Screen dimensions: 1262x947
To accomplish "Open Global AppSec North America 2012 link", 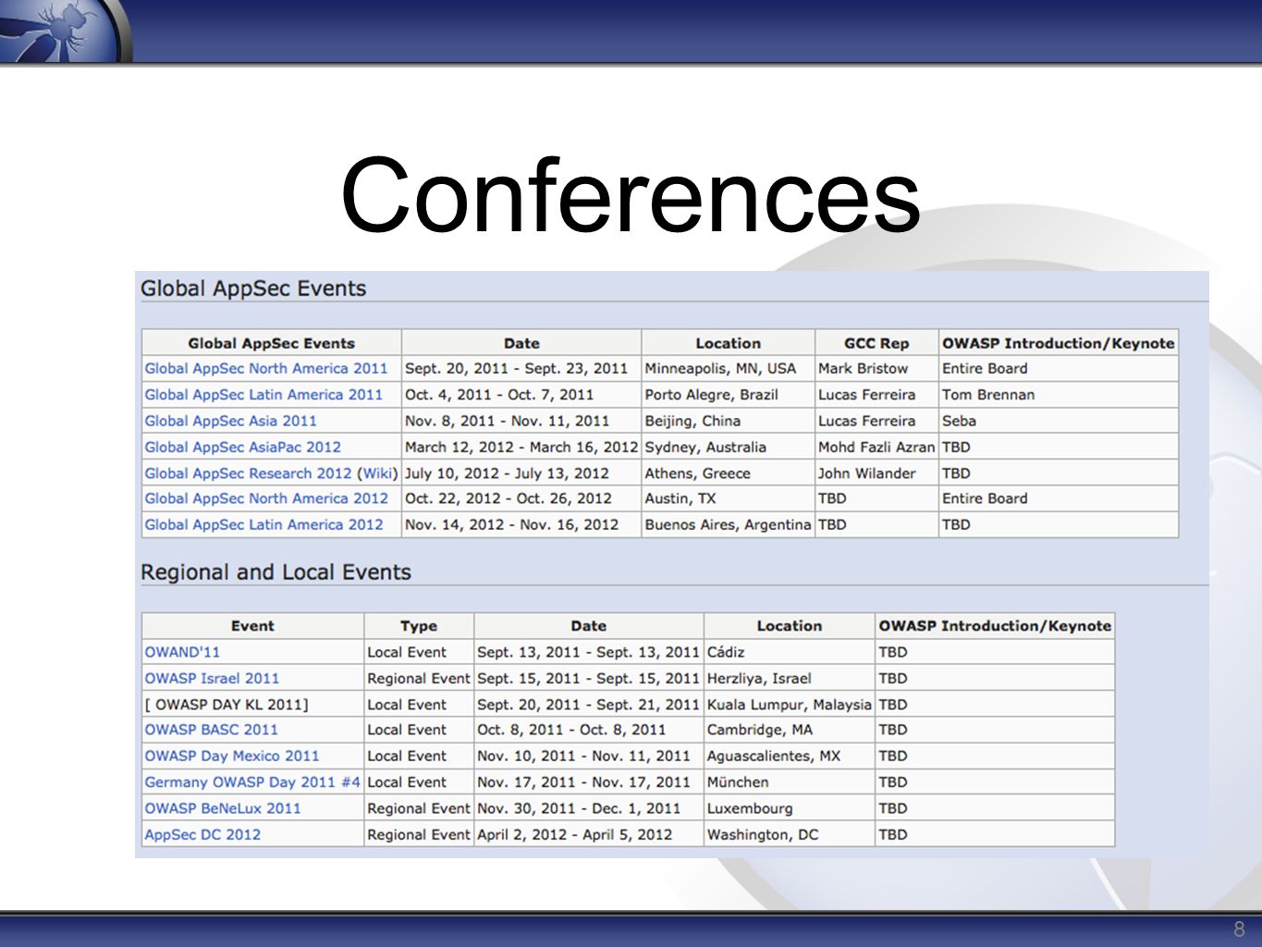I will pos(266,498).
